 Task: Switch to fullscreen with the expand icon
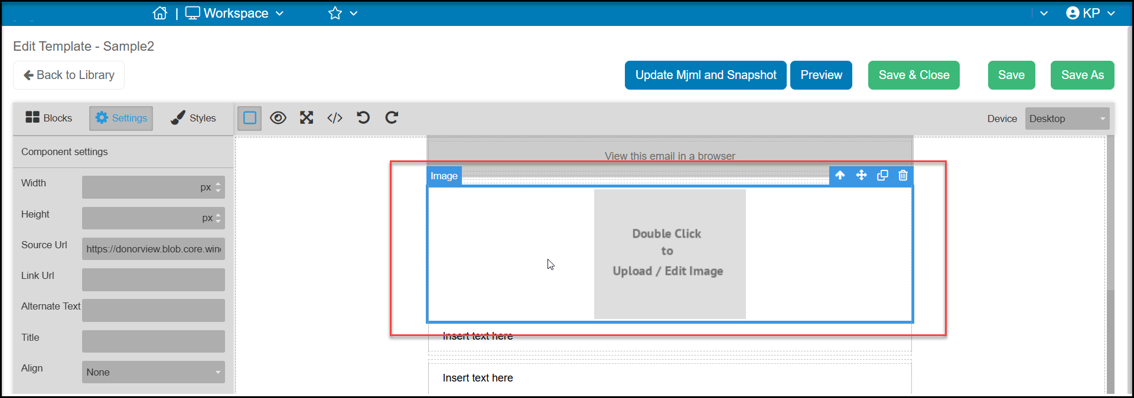pos(306,118)
